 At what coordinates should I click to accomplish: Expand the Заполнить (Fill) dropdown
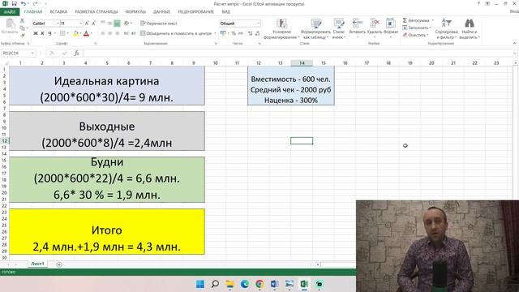(430, 28)
